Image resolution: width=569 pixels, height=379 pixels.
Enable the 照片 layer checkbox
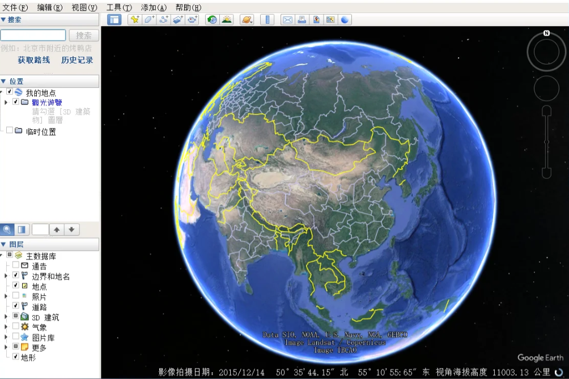[16, 296]
